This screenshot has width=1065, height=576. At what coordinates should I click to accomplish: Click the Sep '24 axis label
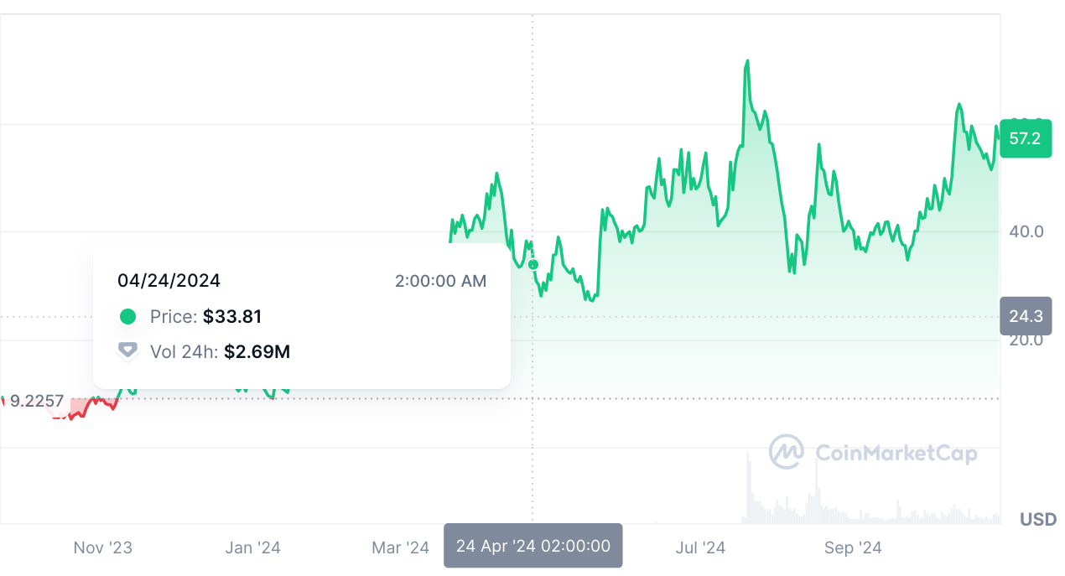coord(853,548)
